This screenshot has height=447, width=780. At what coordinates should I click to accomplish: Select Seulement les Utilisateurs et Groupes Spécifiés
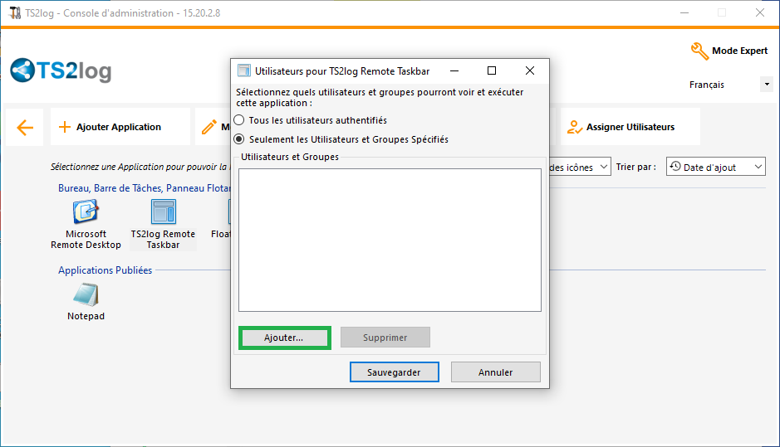pyautogui.click(x=341, y=139)
